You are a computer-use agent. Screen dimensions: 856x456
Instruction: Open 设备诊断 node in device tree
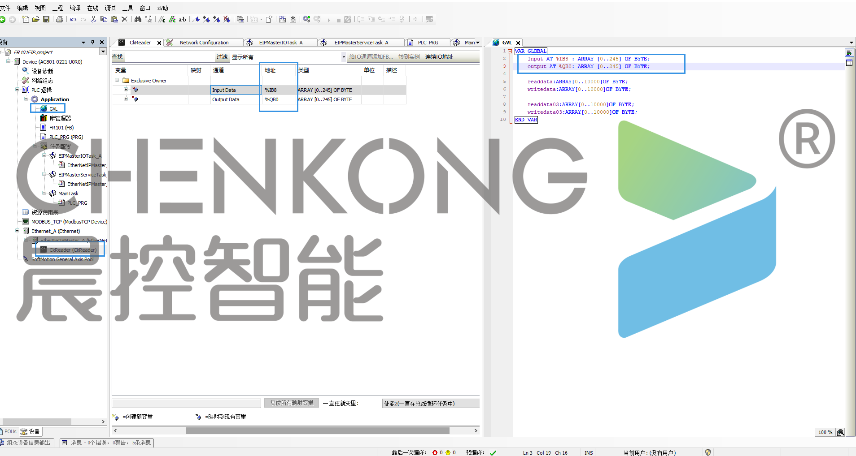point(42,71)
